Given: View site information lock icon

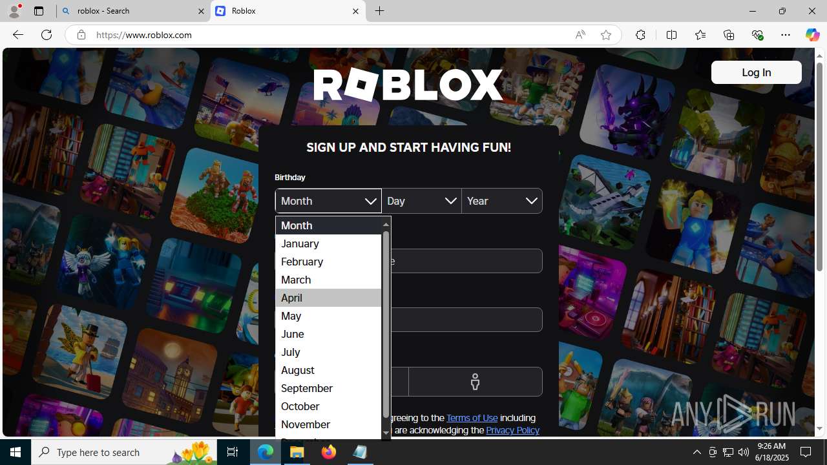Looking at the screenshot, I should [81, 35].
